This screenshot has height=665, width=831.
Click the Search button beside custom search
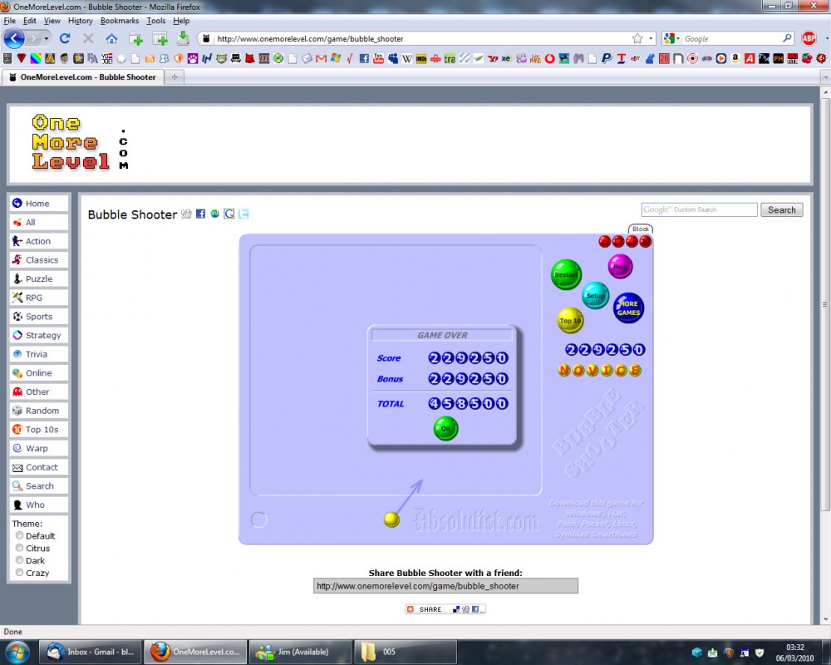click(x=782, y=209)
